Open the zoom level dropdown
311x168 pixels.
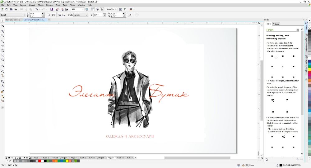(83, 9)
